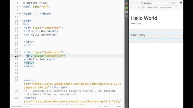
Task: Expand the folded head section on line 4
Action: click(20, 13)
